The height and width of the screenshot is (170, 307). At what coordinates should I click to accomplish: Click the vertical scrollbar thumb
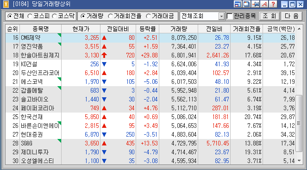point(299,123)
